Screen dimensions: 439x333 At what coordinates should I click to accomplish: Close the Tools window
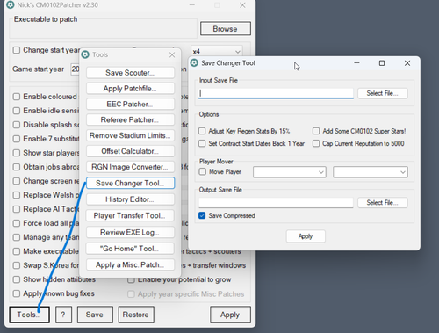[172, 54]
